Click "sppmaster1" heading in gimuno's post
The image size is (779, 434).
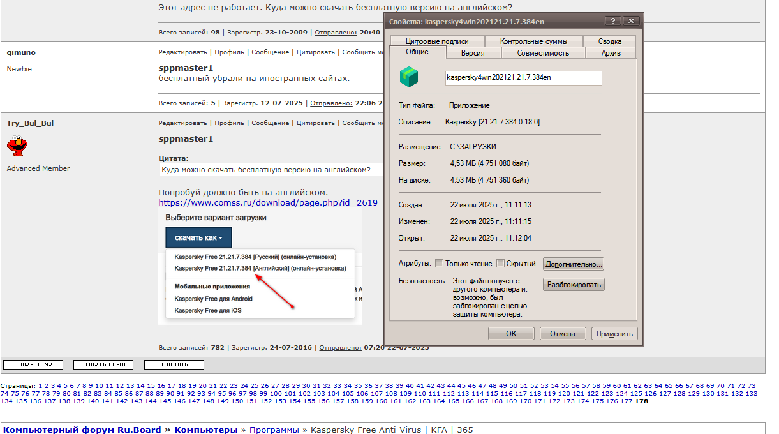186,68
